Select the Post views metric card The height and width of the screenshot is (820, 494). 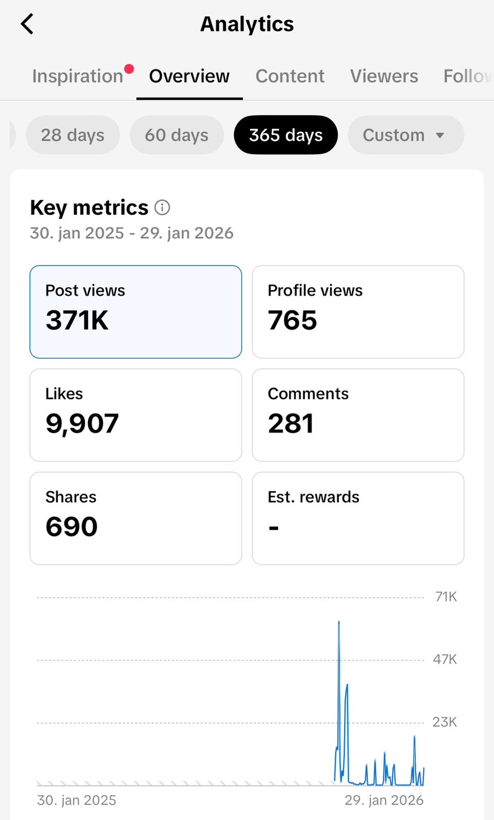[x=136, y=312]
